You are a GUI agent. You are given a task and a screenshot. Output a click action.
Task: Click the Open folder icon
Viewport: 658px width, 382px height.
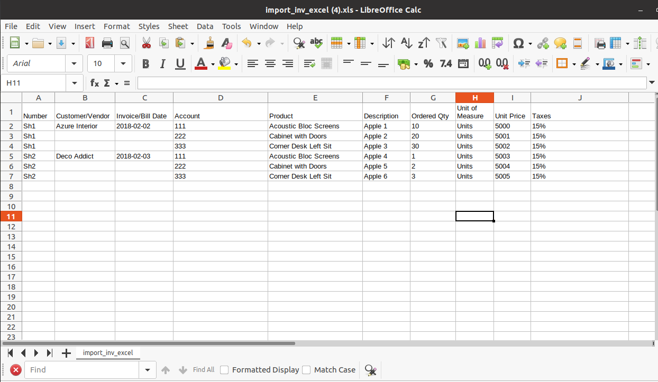point(38,43)
